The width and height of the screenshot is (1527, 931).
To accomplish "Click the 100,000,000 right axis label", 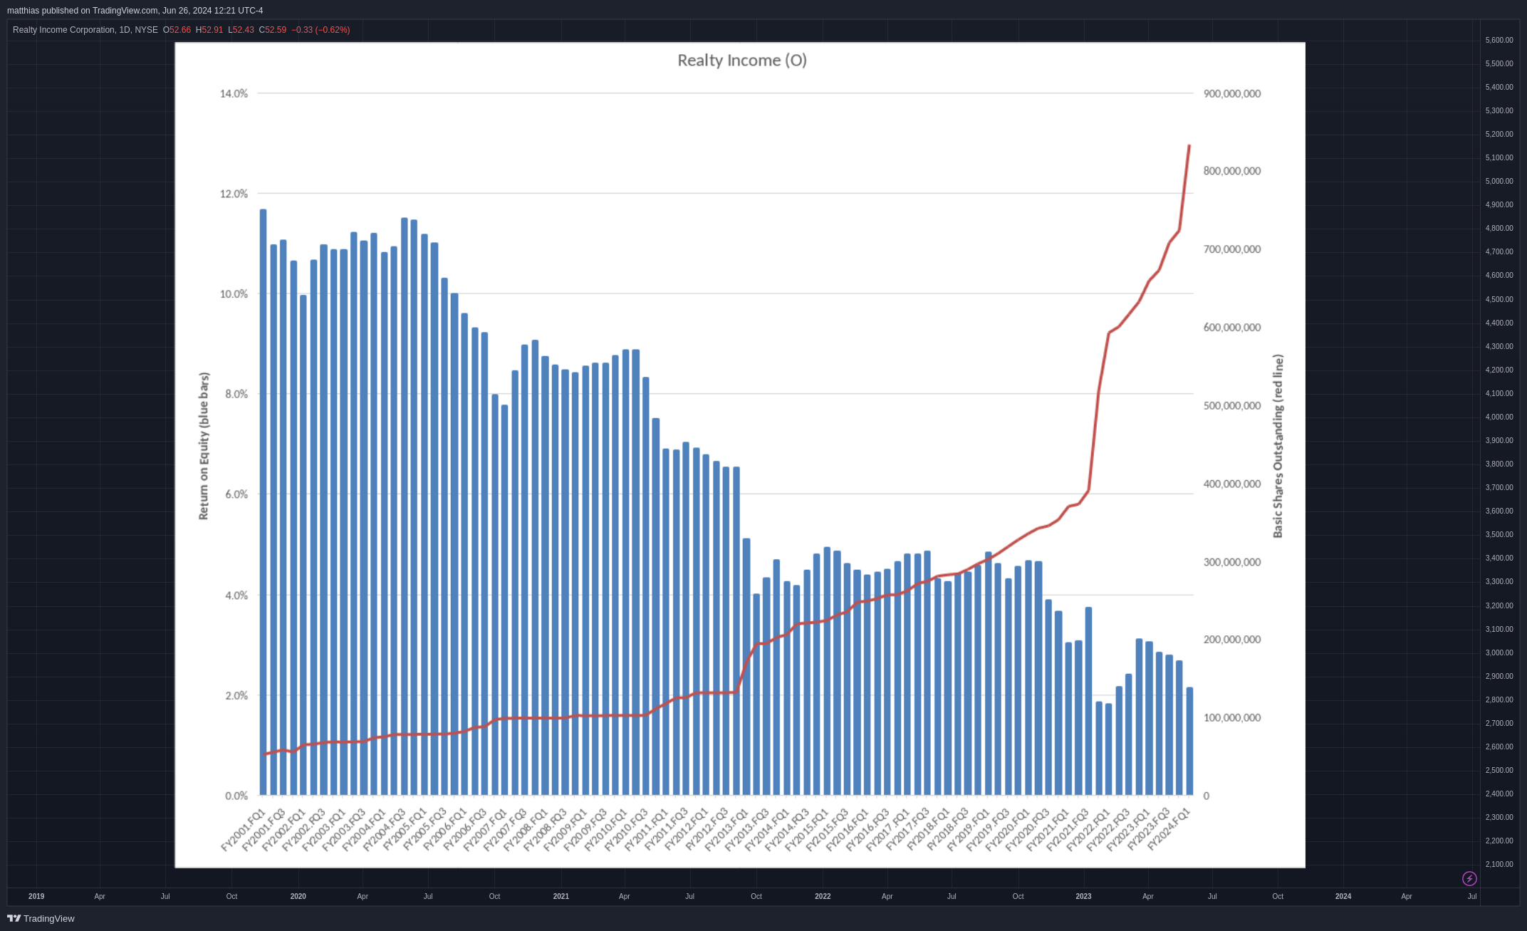I will (1232, 718).
